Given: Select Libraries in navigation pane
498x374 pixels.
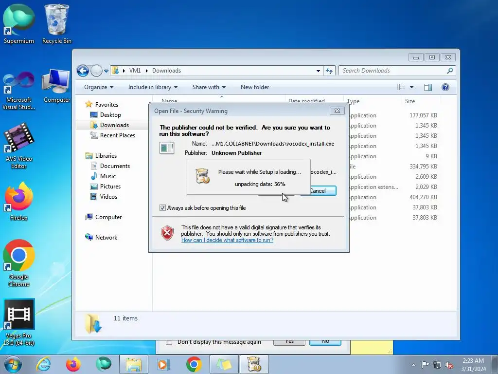Looking at the screenshot, I should (x=106, y=155).
